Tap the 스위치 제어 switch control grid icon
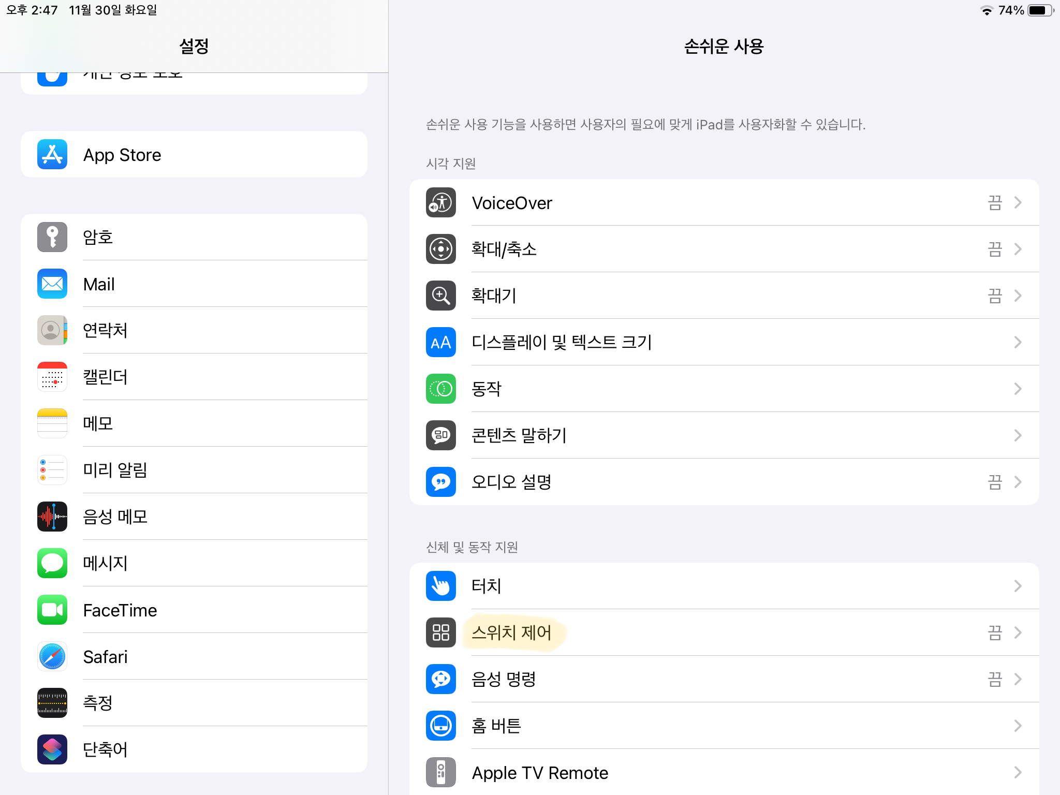Viewport: 1060px width, 795px height. pyautogui.click(x=440, y=632)
